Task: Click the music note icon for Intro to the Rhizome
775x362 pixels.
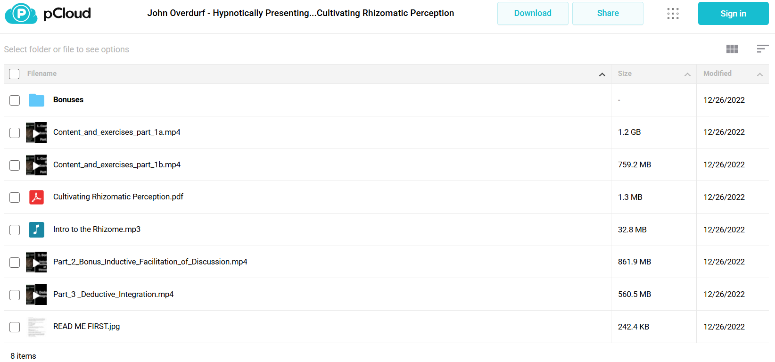Action: click(x=36, y=230)
